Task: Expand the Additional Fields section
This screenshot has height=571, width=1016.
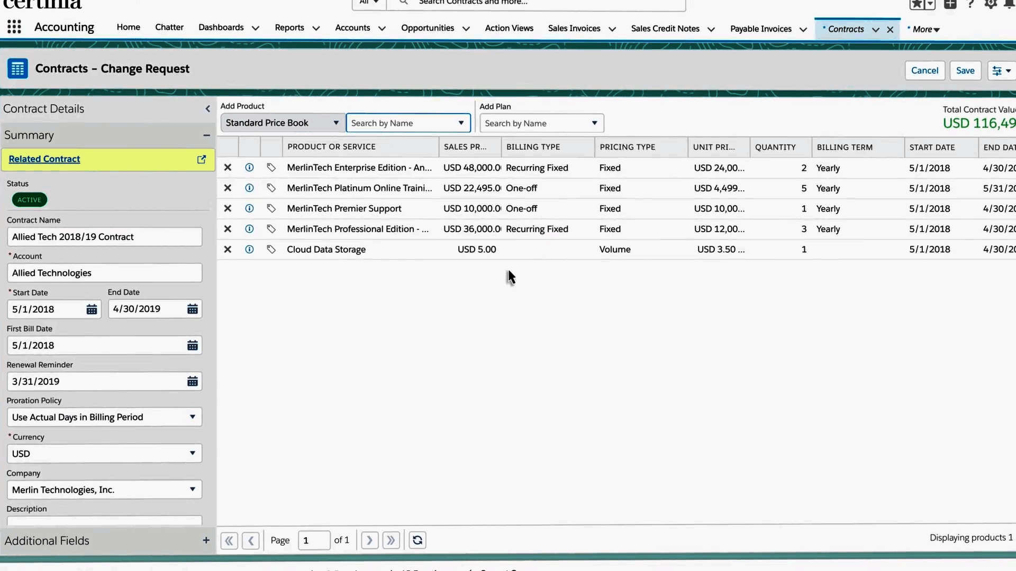Action: tap(206, 540)
